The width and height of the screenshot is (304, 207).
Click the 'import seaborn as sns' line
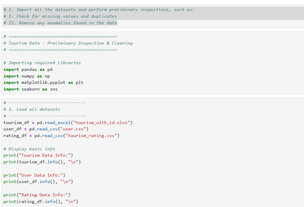[30, 89]
